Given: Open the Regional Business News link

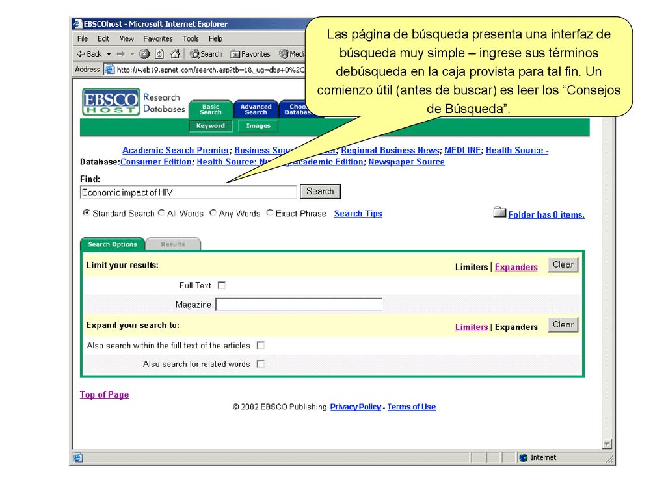Looking at the screenshot, I should point(390,150).
